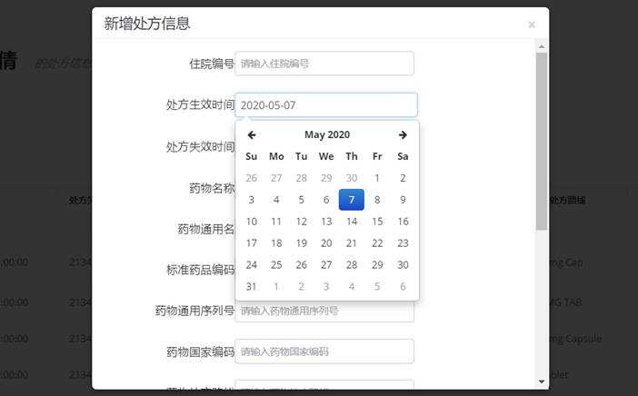Select May 19 in the calendar

point(302,243)
